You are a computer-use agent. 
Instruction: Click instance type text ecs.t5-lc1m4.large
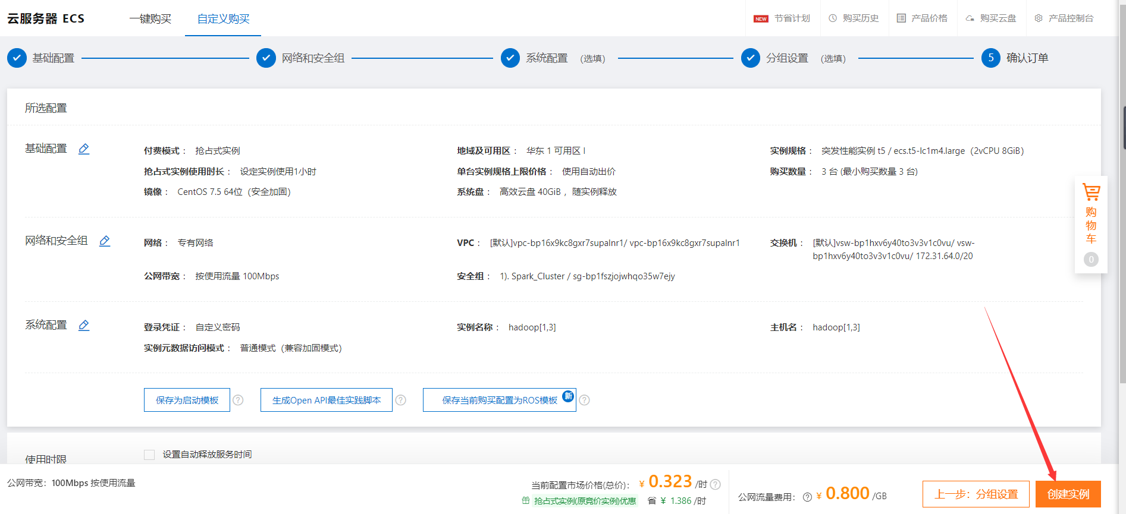(x=929, y=151)
